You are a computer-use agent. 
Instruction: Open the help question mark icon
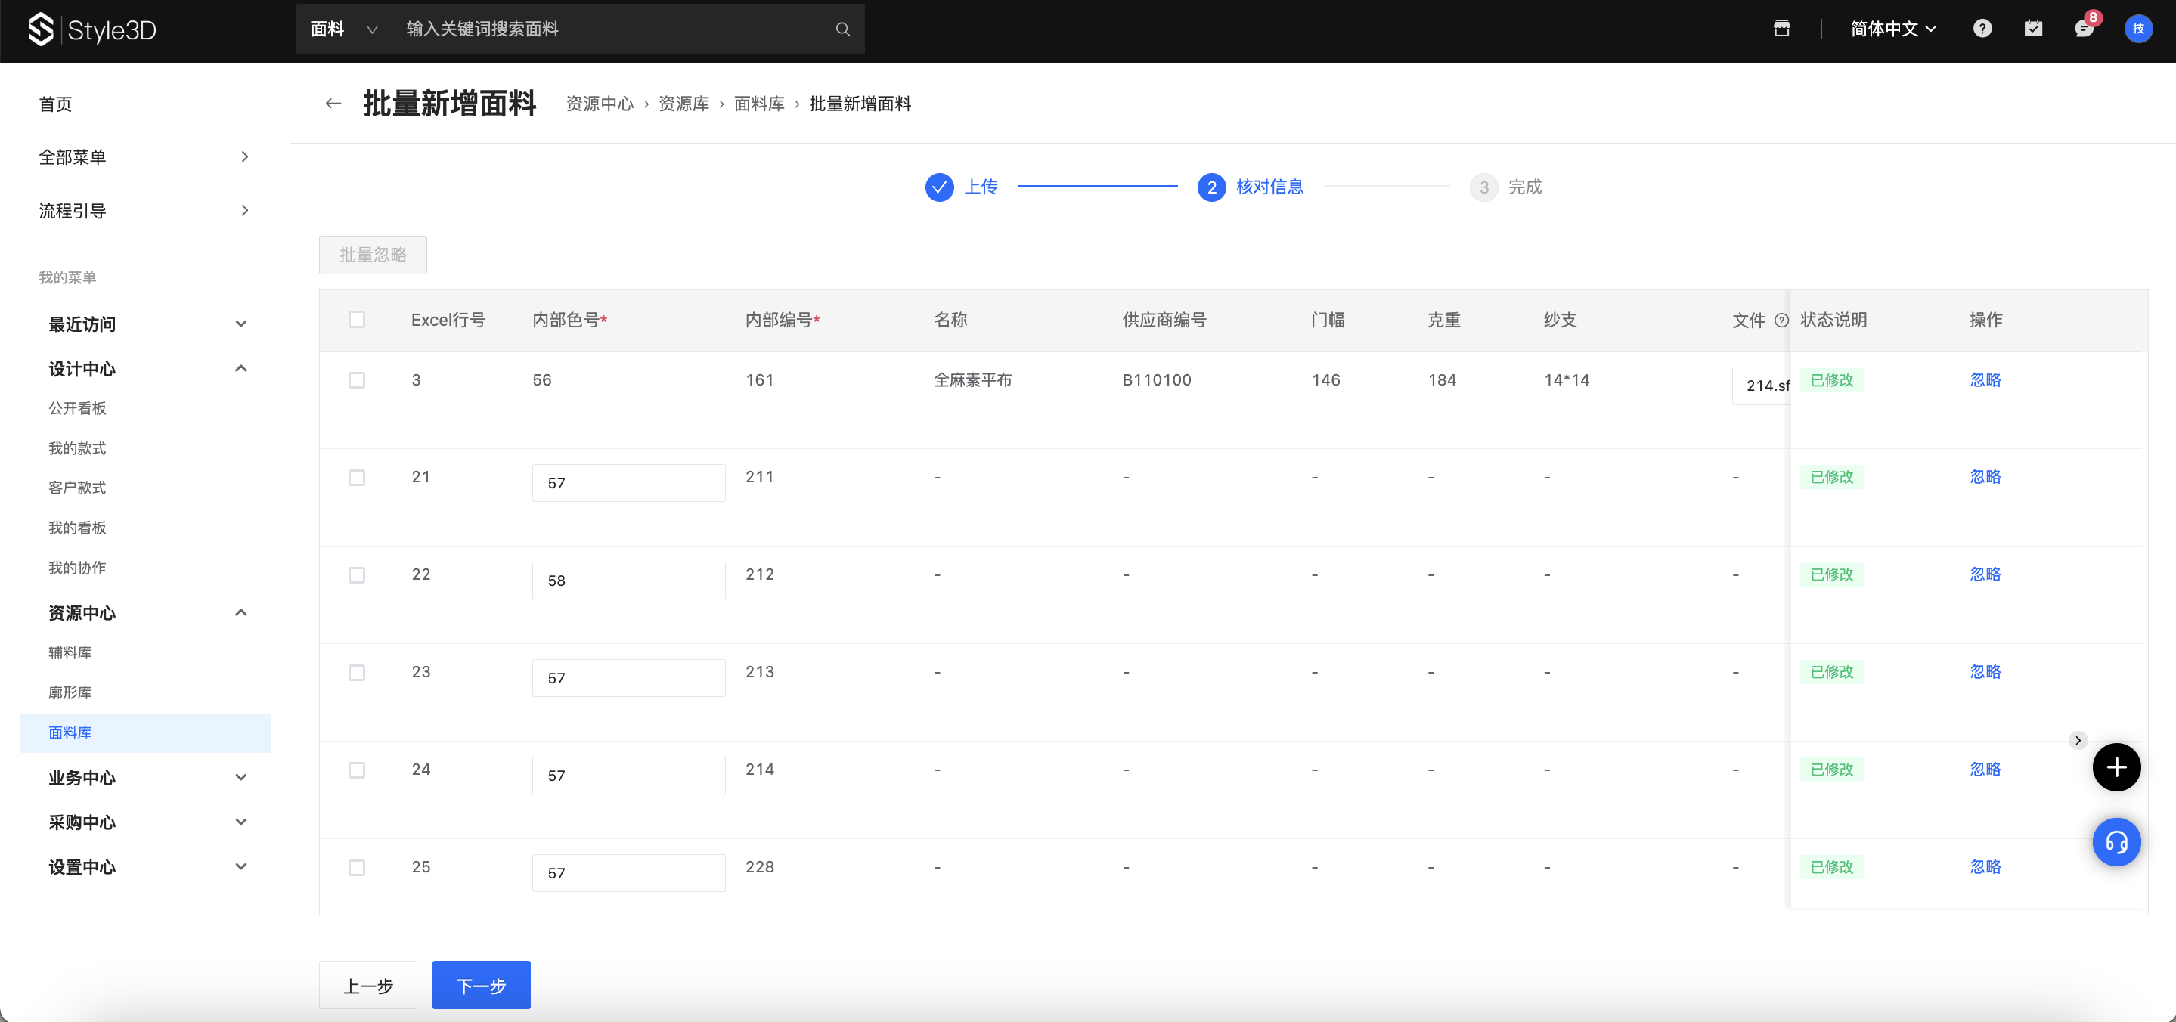click(x=1982, y=29)
